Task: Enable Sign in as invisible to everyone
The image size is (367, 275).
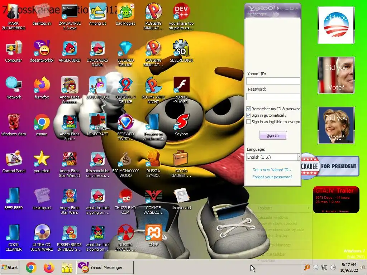Action: (x=249, y=122)
